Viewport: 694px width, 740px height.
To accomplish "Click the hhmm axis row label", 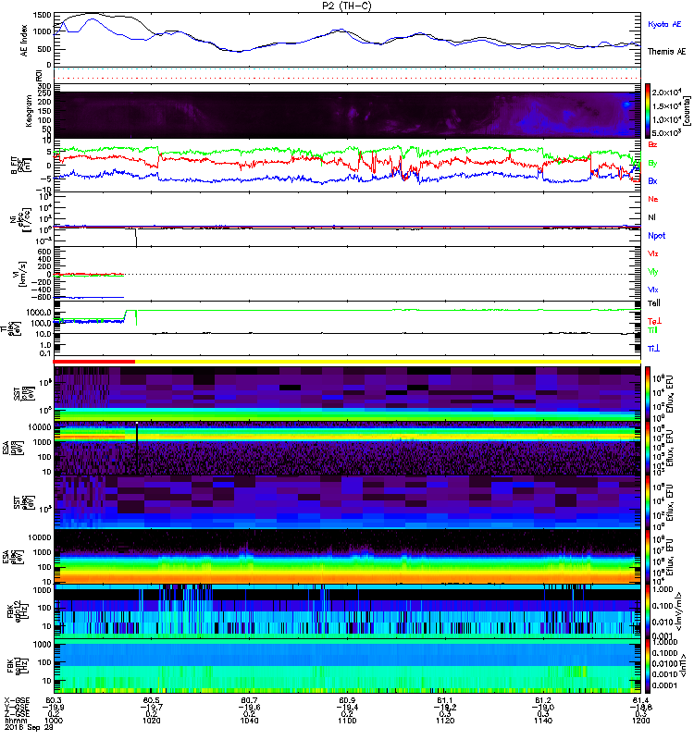I will (x=14, y=721).
